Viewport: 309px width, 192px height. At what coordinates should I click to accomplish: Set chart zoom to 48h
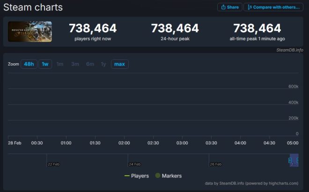tap(29, 64)
